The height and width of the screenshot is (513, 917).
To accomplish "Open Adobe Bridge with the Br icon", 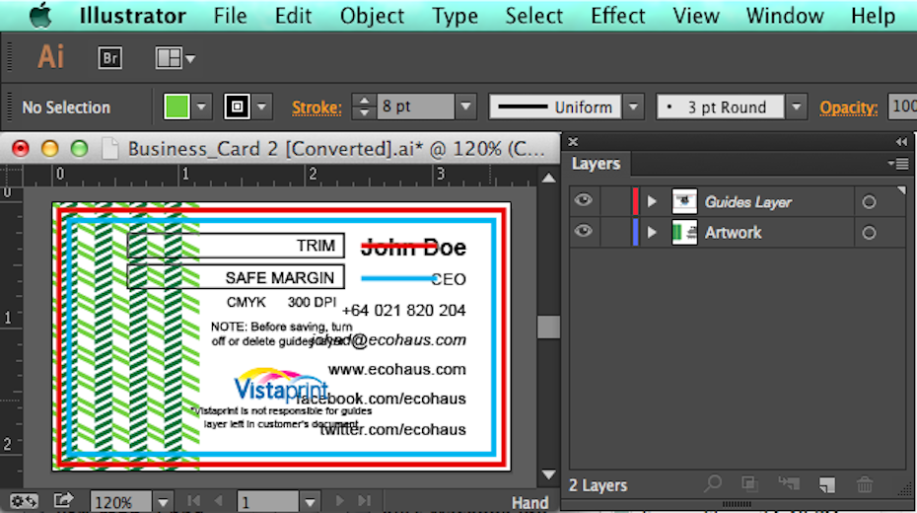I will (x=110, y=58).
